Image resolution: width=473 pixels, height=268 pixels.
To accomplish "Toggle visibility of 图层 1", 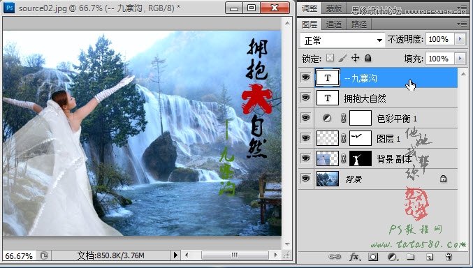I will click(x=305, y=137).
